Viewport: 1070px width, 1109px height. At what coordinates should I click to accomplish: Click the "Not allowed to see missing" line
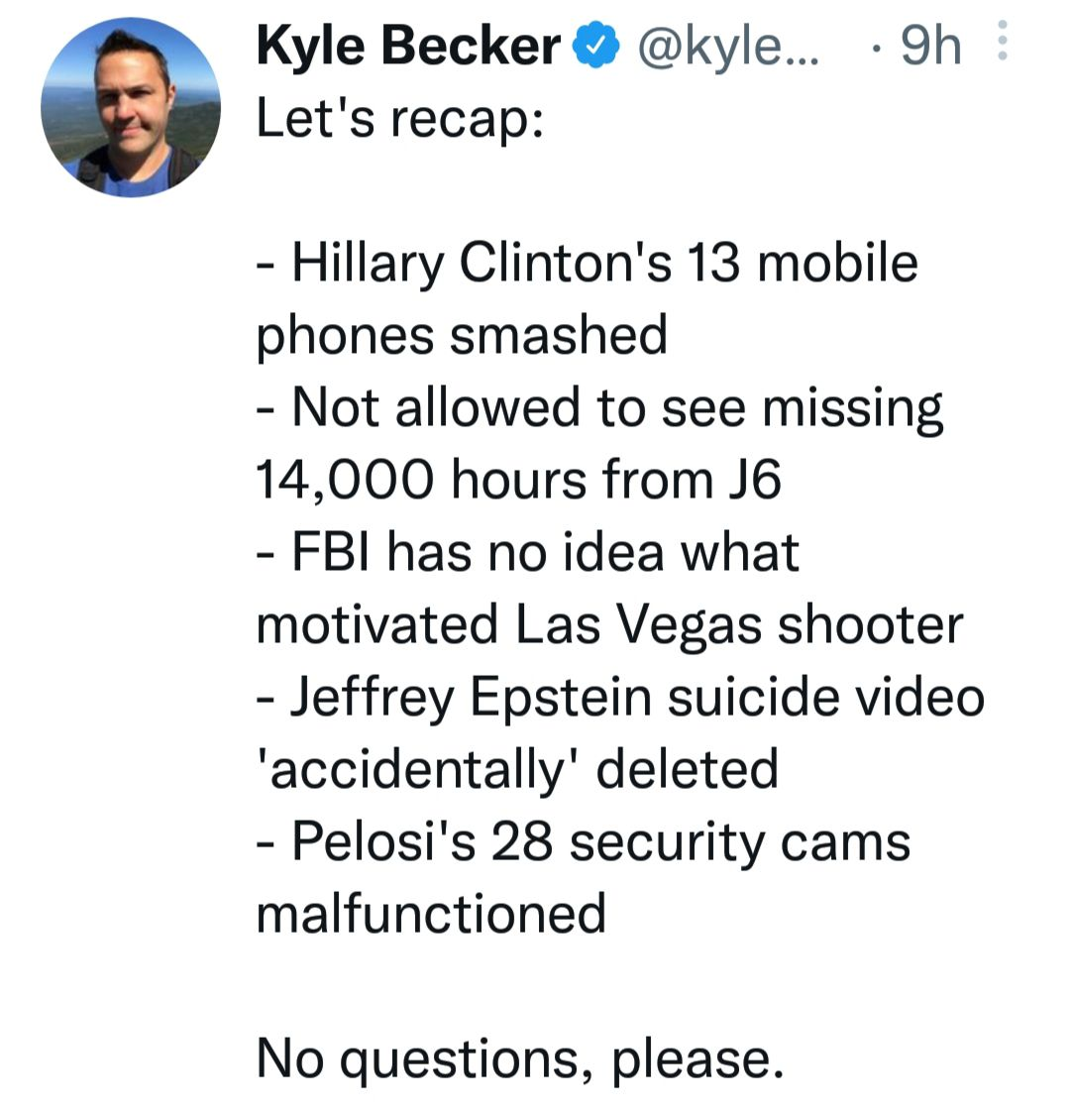pyautogui.click(x=599, y=408)
